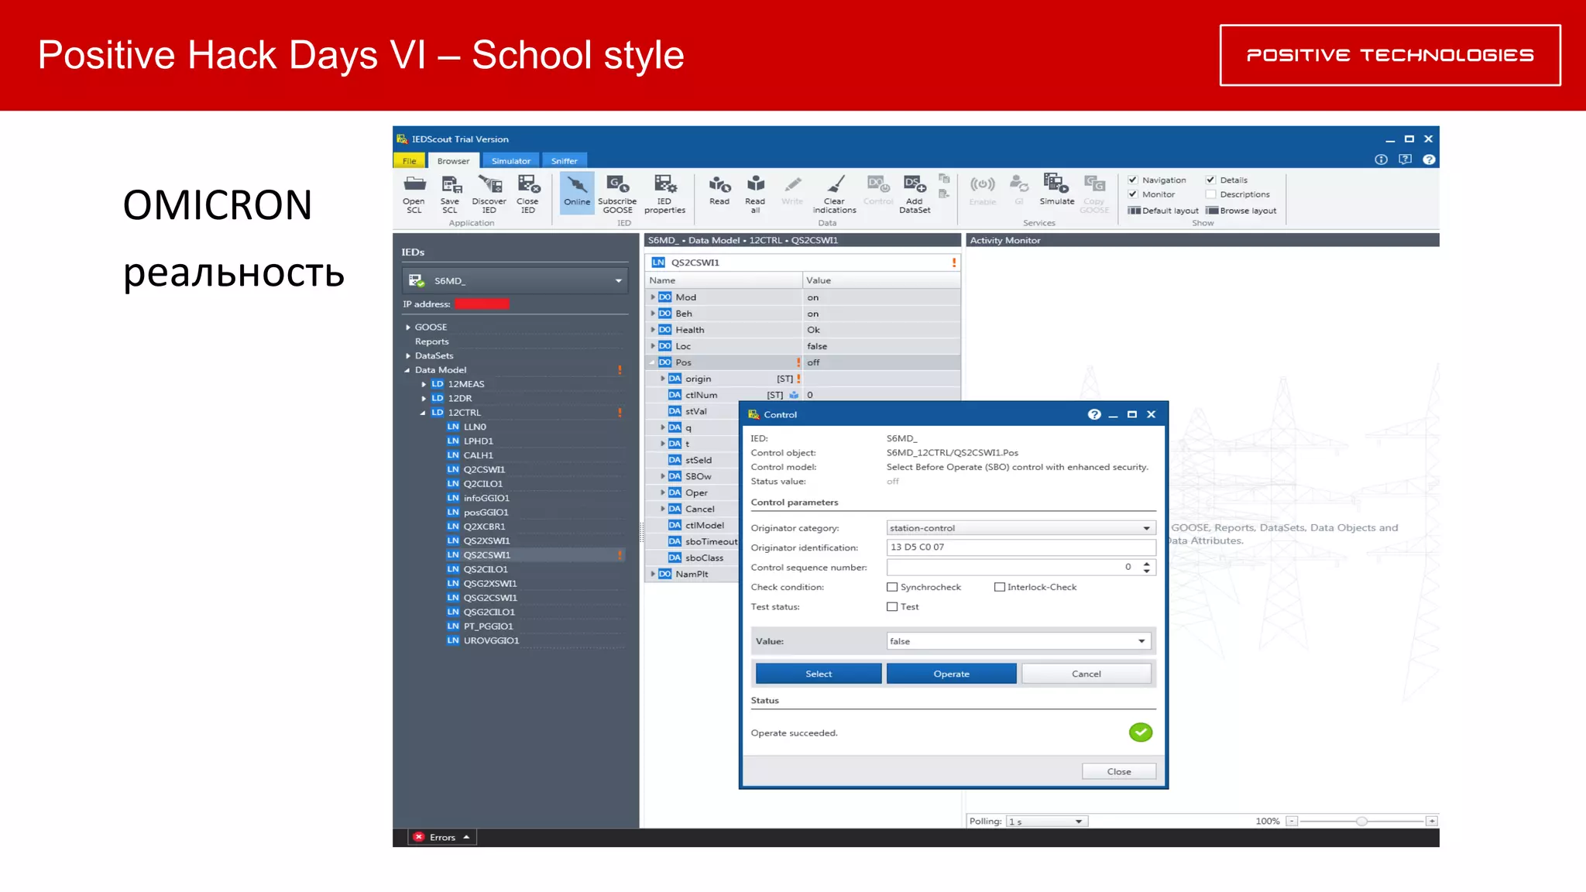Click the Close button in Control dialog

tap(1119, 771)
